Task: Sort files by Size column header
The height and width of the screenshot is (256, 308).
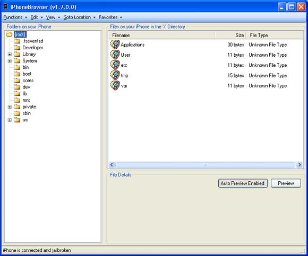Action: click(230, 36)
